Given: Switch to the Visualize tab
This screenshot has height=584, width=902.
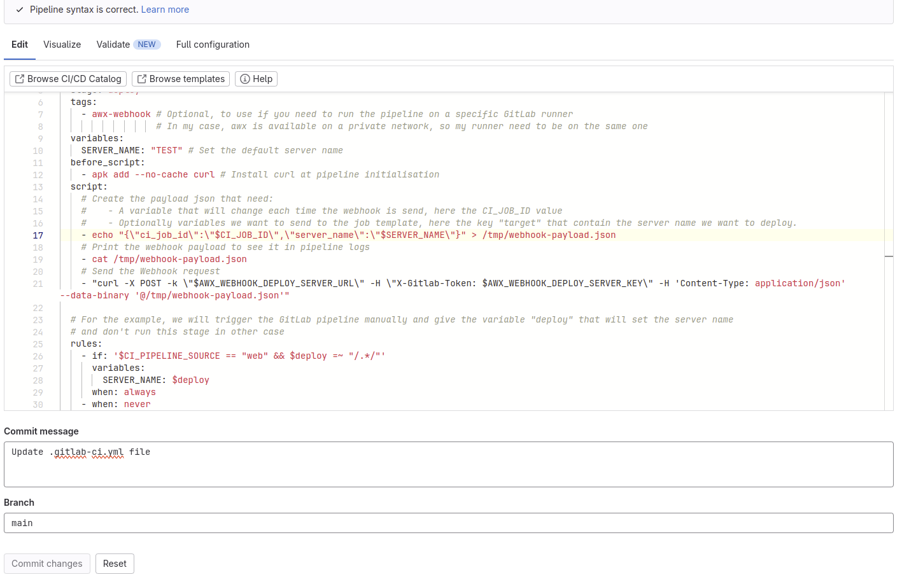Looking at the screenshot, I should tap(62, 45).
